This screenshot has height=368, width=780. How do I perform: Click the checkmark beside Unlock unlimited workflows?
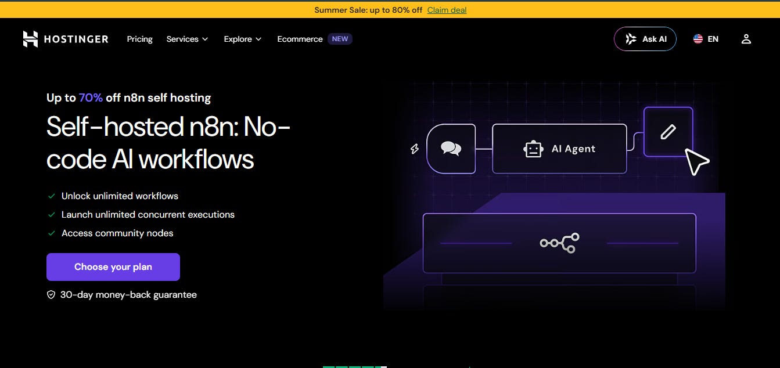[52, 196]
